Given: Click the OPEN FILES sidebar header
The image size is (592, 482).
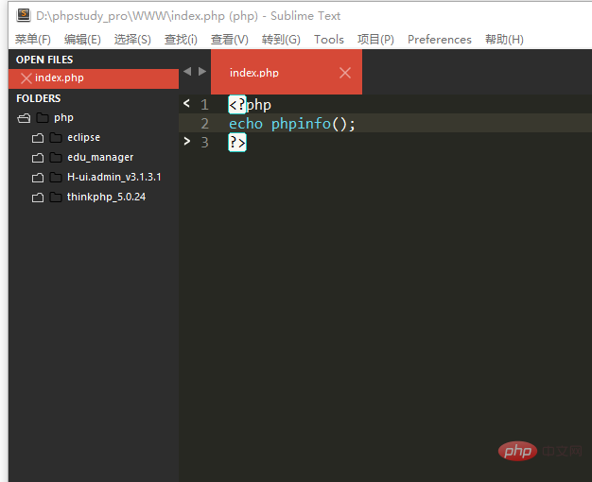Looking at the screenshot, I should point(44,60).
